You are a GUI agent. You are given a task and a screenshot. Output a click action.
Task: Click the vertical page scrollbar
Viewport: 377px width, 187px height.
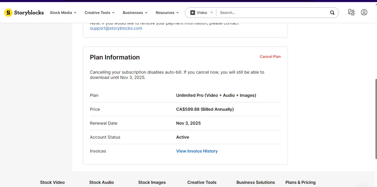(376, 119)
